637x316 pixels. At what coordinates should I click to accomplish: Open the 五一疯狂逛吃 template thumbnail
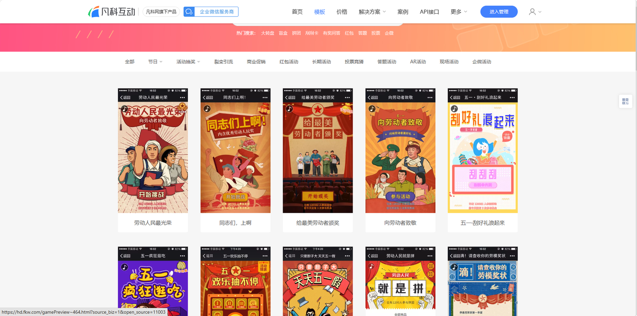[x=153, y=281]
